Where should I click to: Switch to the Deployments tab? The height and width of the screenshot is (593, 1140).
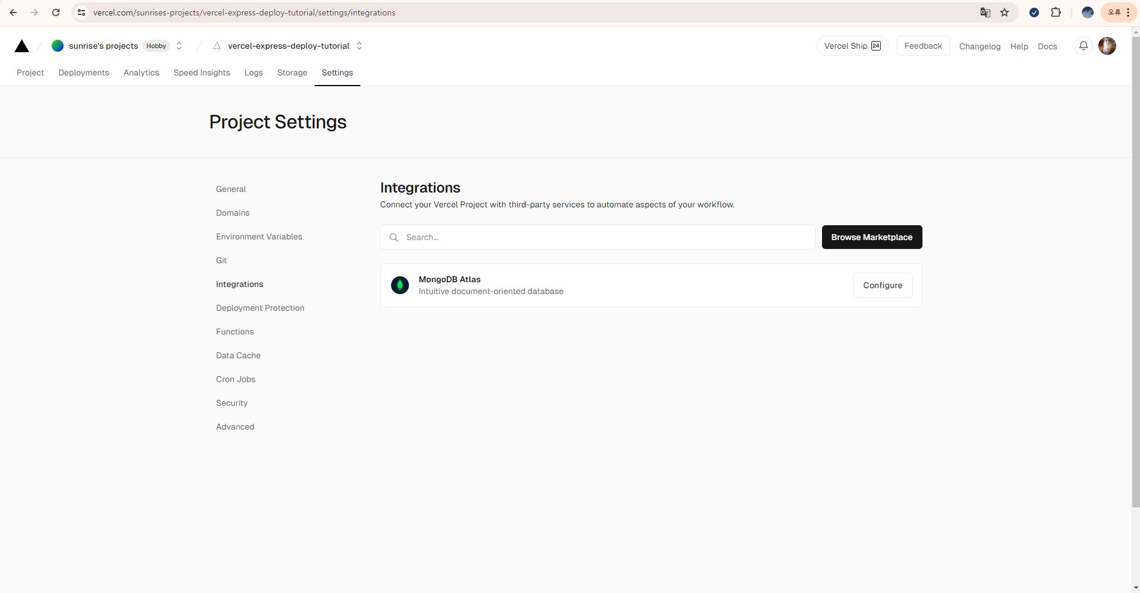pos(84,72)
